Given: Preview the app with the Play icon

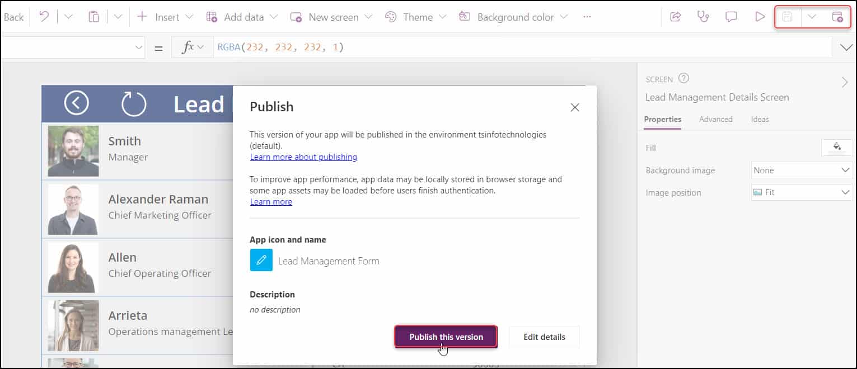Looking at the screenshot, I should (760, 17).
